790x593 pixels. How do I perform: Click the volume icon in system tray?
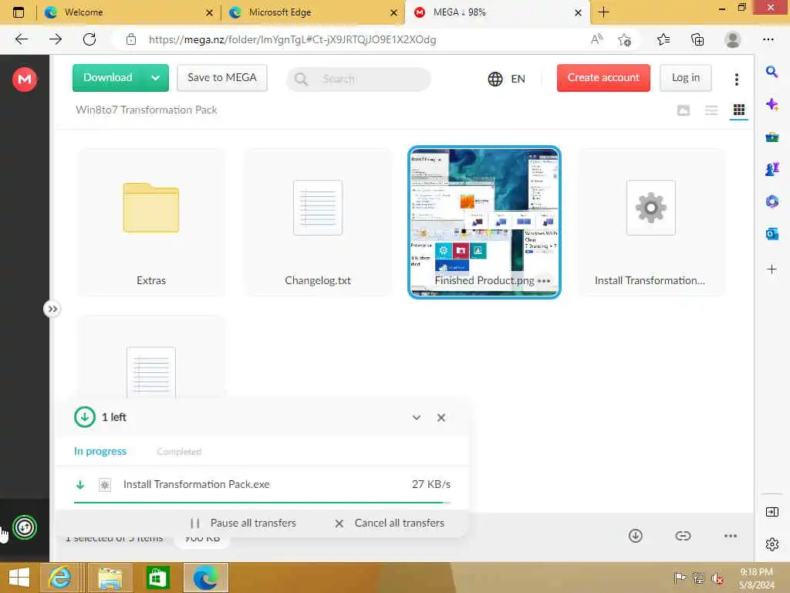point(717,578)
